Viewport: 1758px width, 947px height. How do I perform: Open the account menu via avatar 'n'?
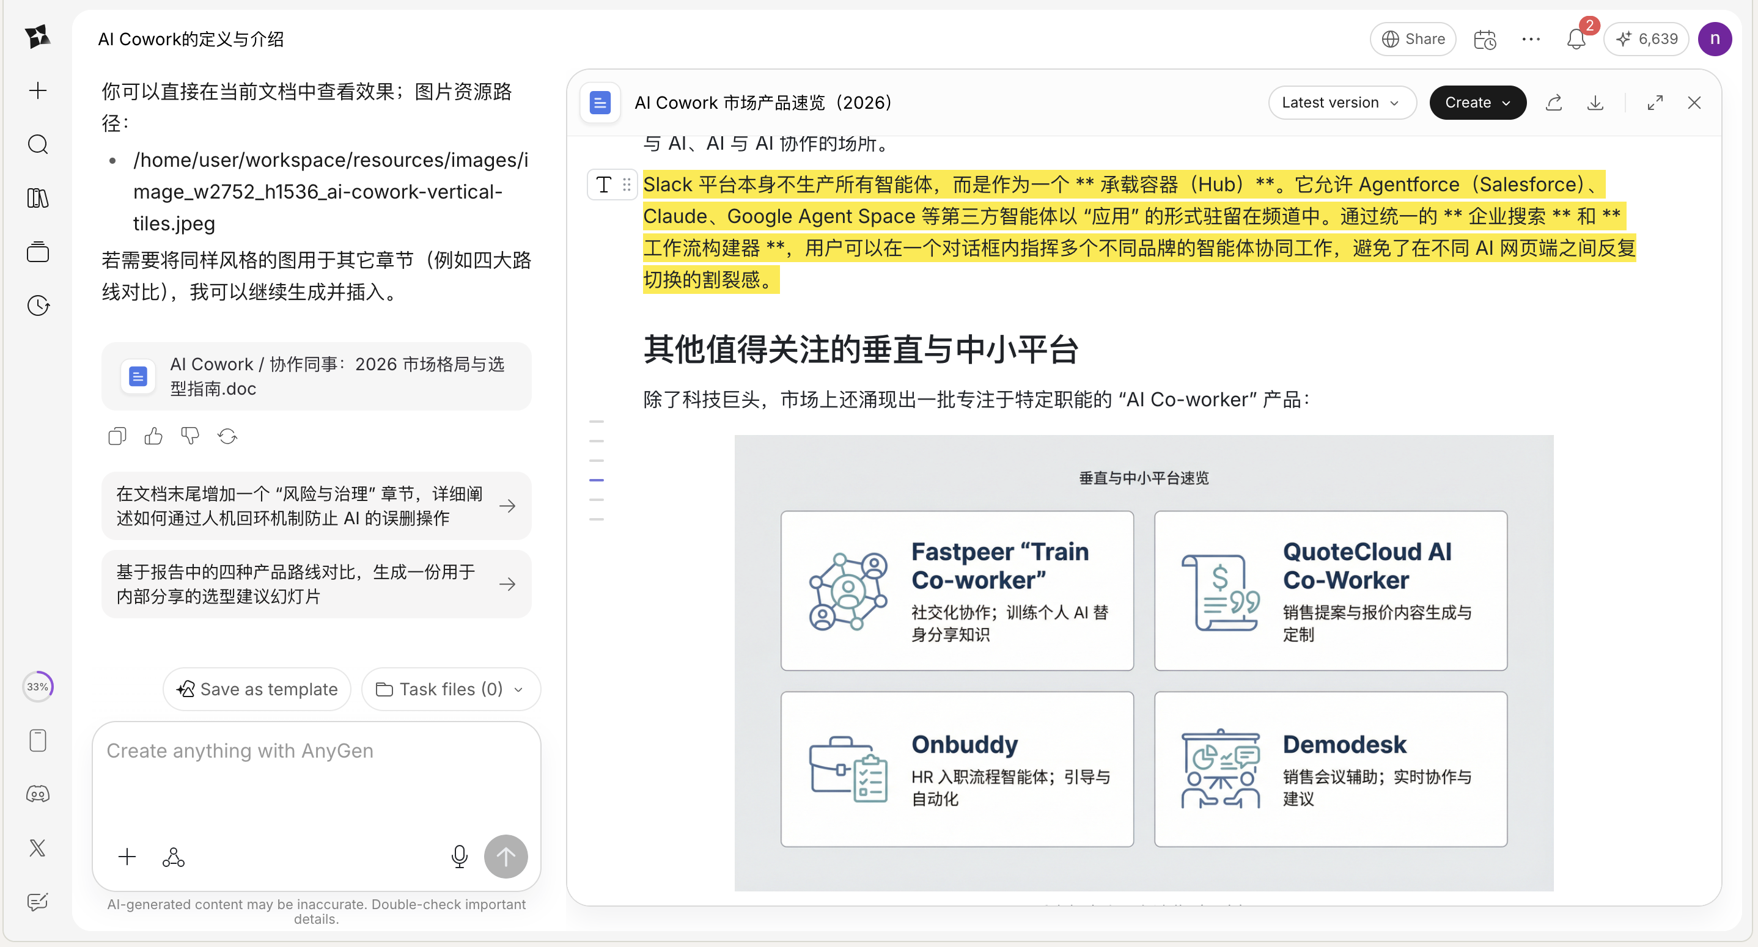pos(1715,39)
